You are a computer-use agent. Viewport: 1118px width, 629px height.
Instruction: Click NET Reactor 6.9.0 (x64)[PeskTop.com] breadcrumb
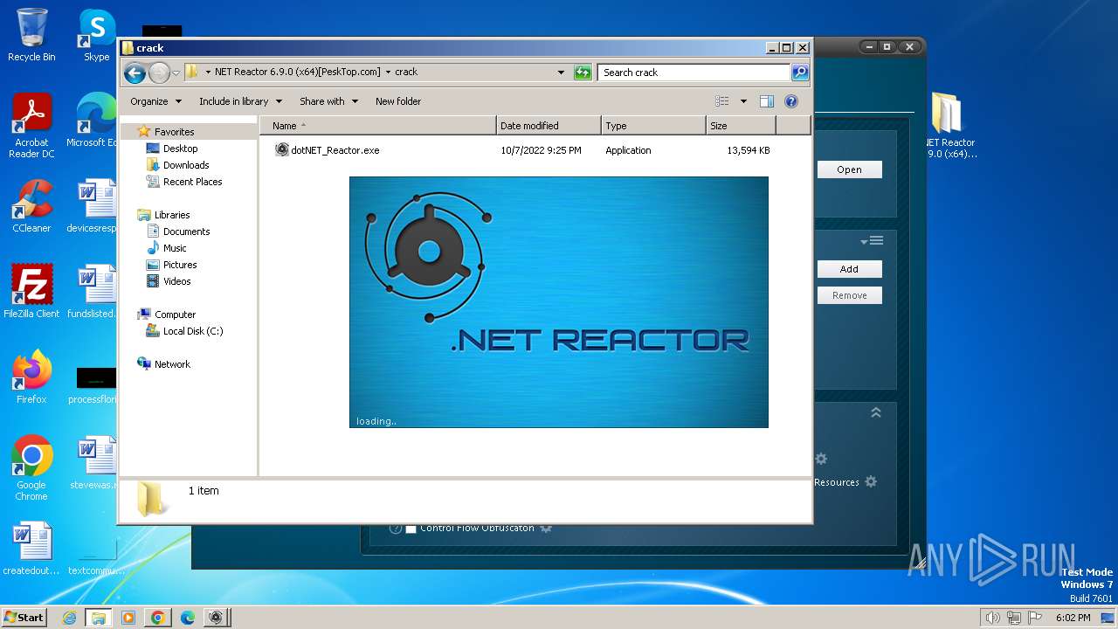297,73
